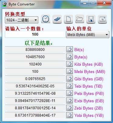The image size is (113, 123).
Task: Click the Yobi Bytes (YiB) label
Action: (89, 115)
